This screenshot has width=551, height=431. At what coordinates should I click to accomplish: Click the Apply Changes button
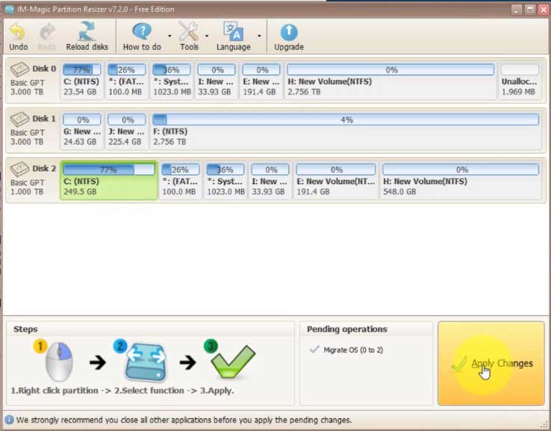(491, 363)
